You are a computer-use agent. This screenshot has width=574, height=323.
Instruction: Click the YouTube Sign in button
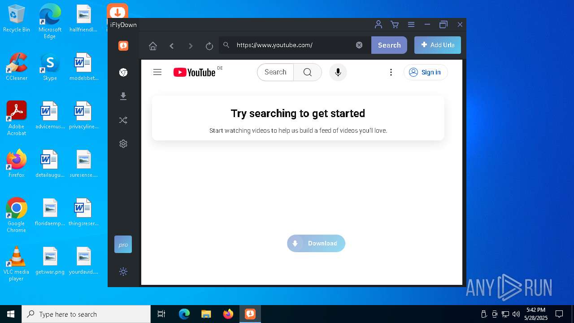426,72
